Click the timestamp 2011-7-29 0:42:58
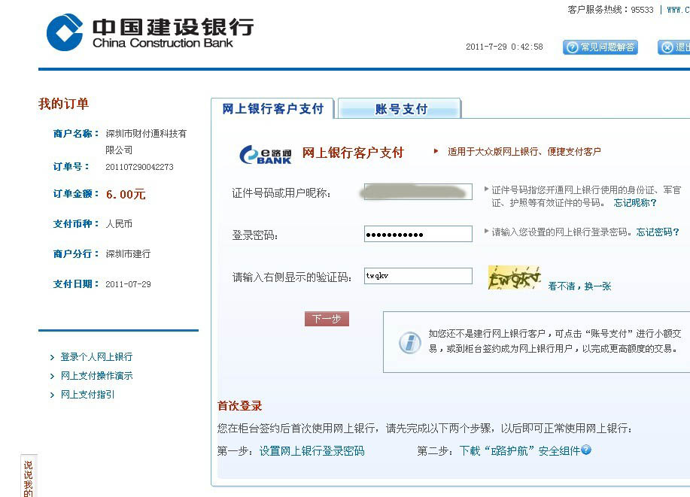 coord(504,47)
